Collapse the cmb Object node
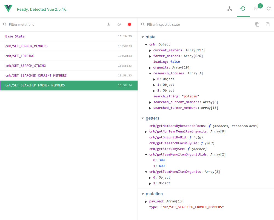This screenshot has width=274, height=220. click(146, 45)
